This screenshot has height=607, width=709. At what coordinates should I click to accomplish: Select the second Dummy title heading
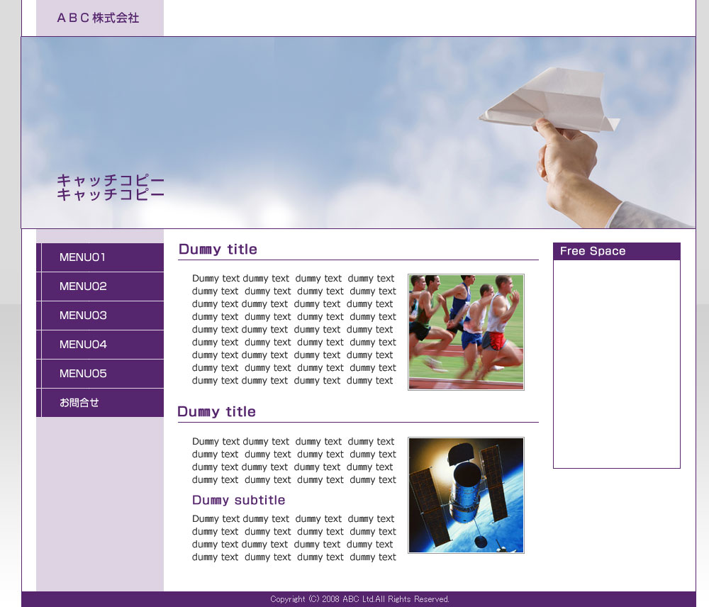[216, 411]
